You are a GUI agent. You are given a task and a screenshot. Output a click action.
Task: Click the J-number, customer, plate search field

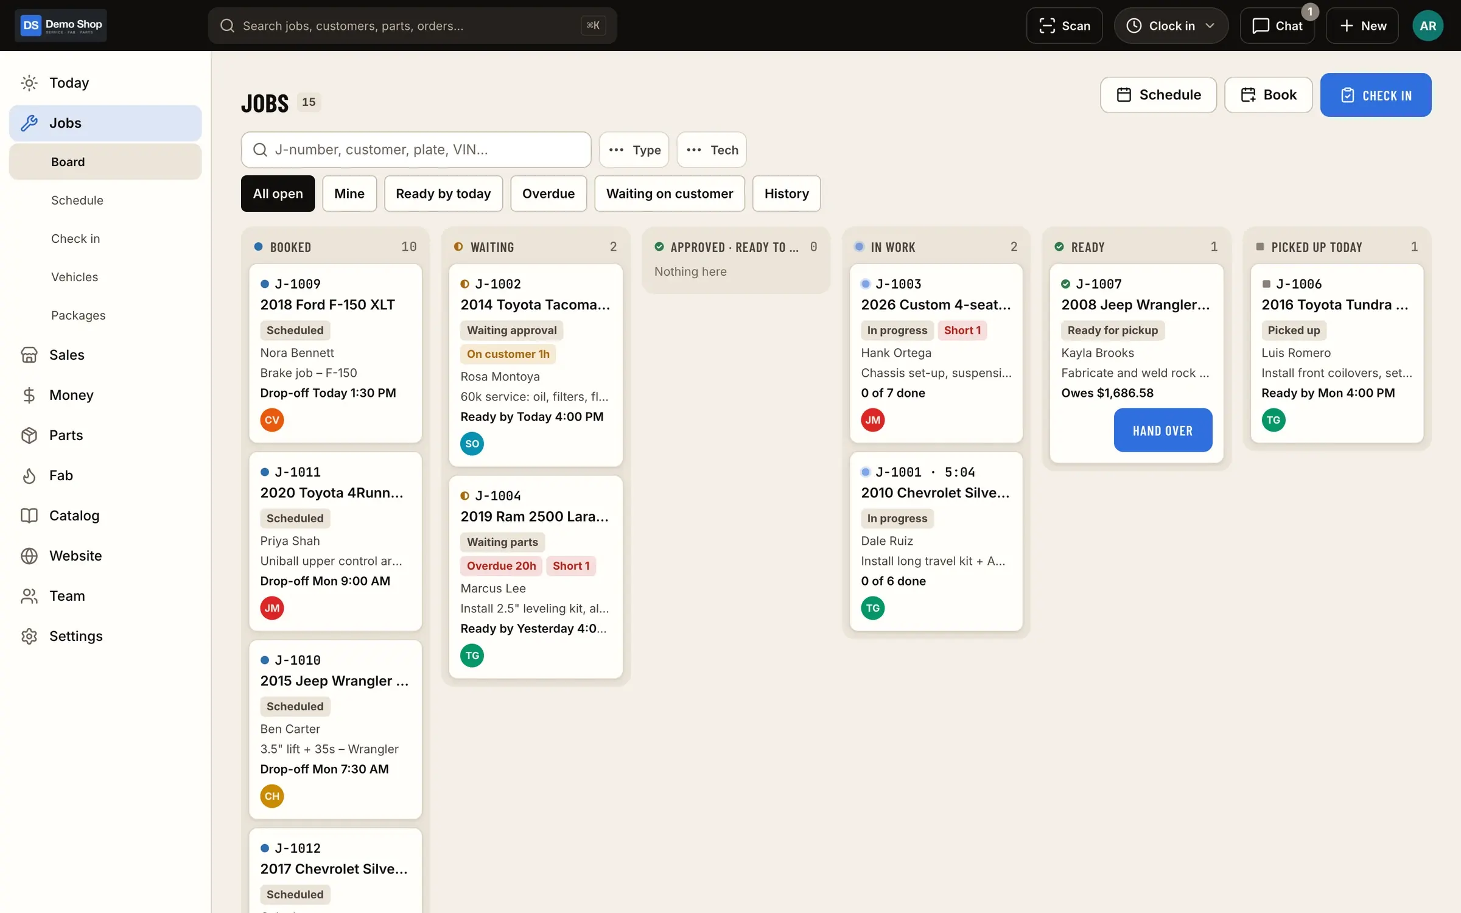pyautogui.click(x=416, y=150)
